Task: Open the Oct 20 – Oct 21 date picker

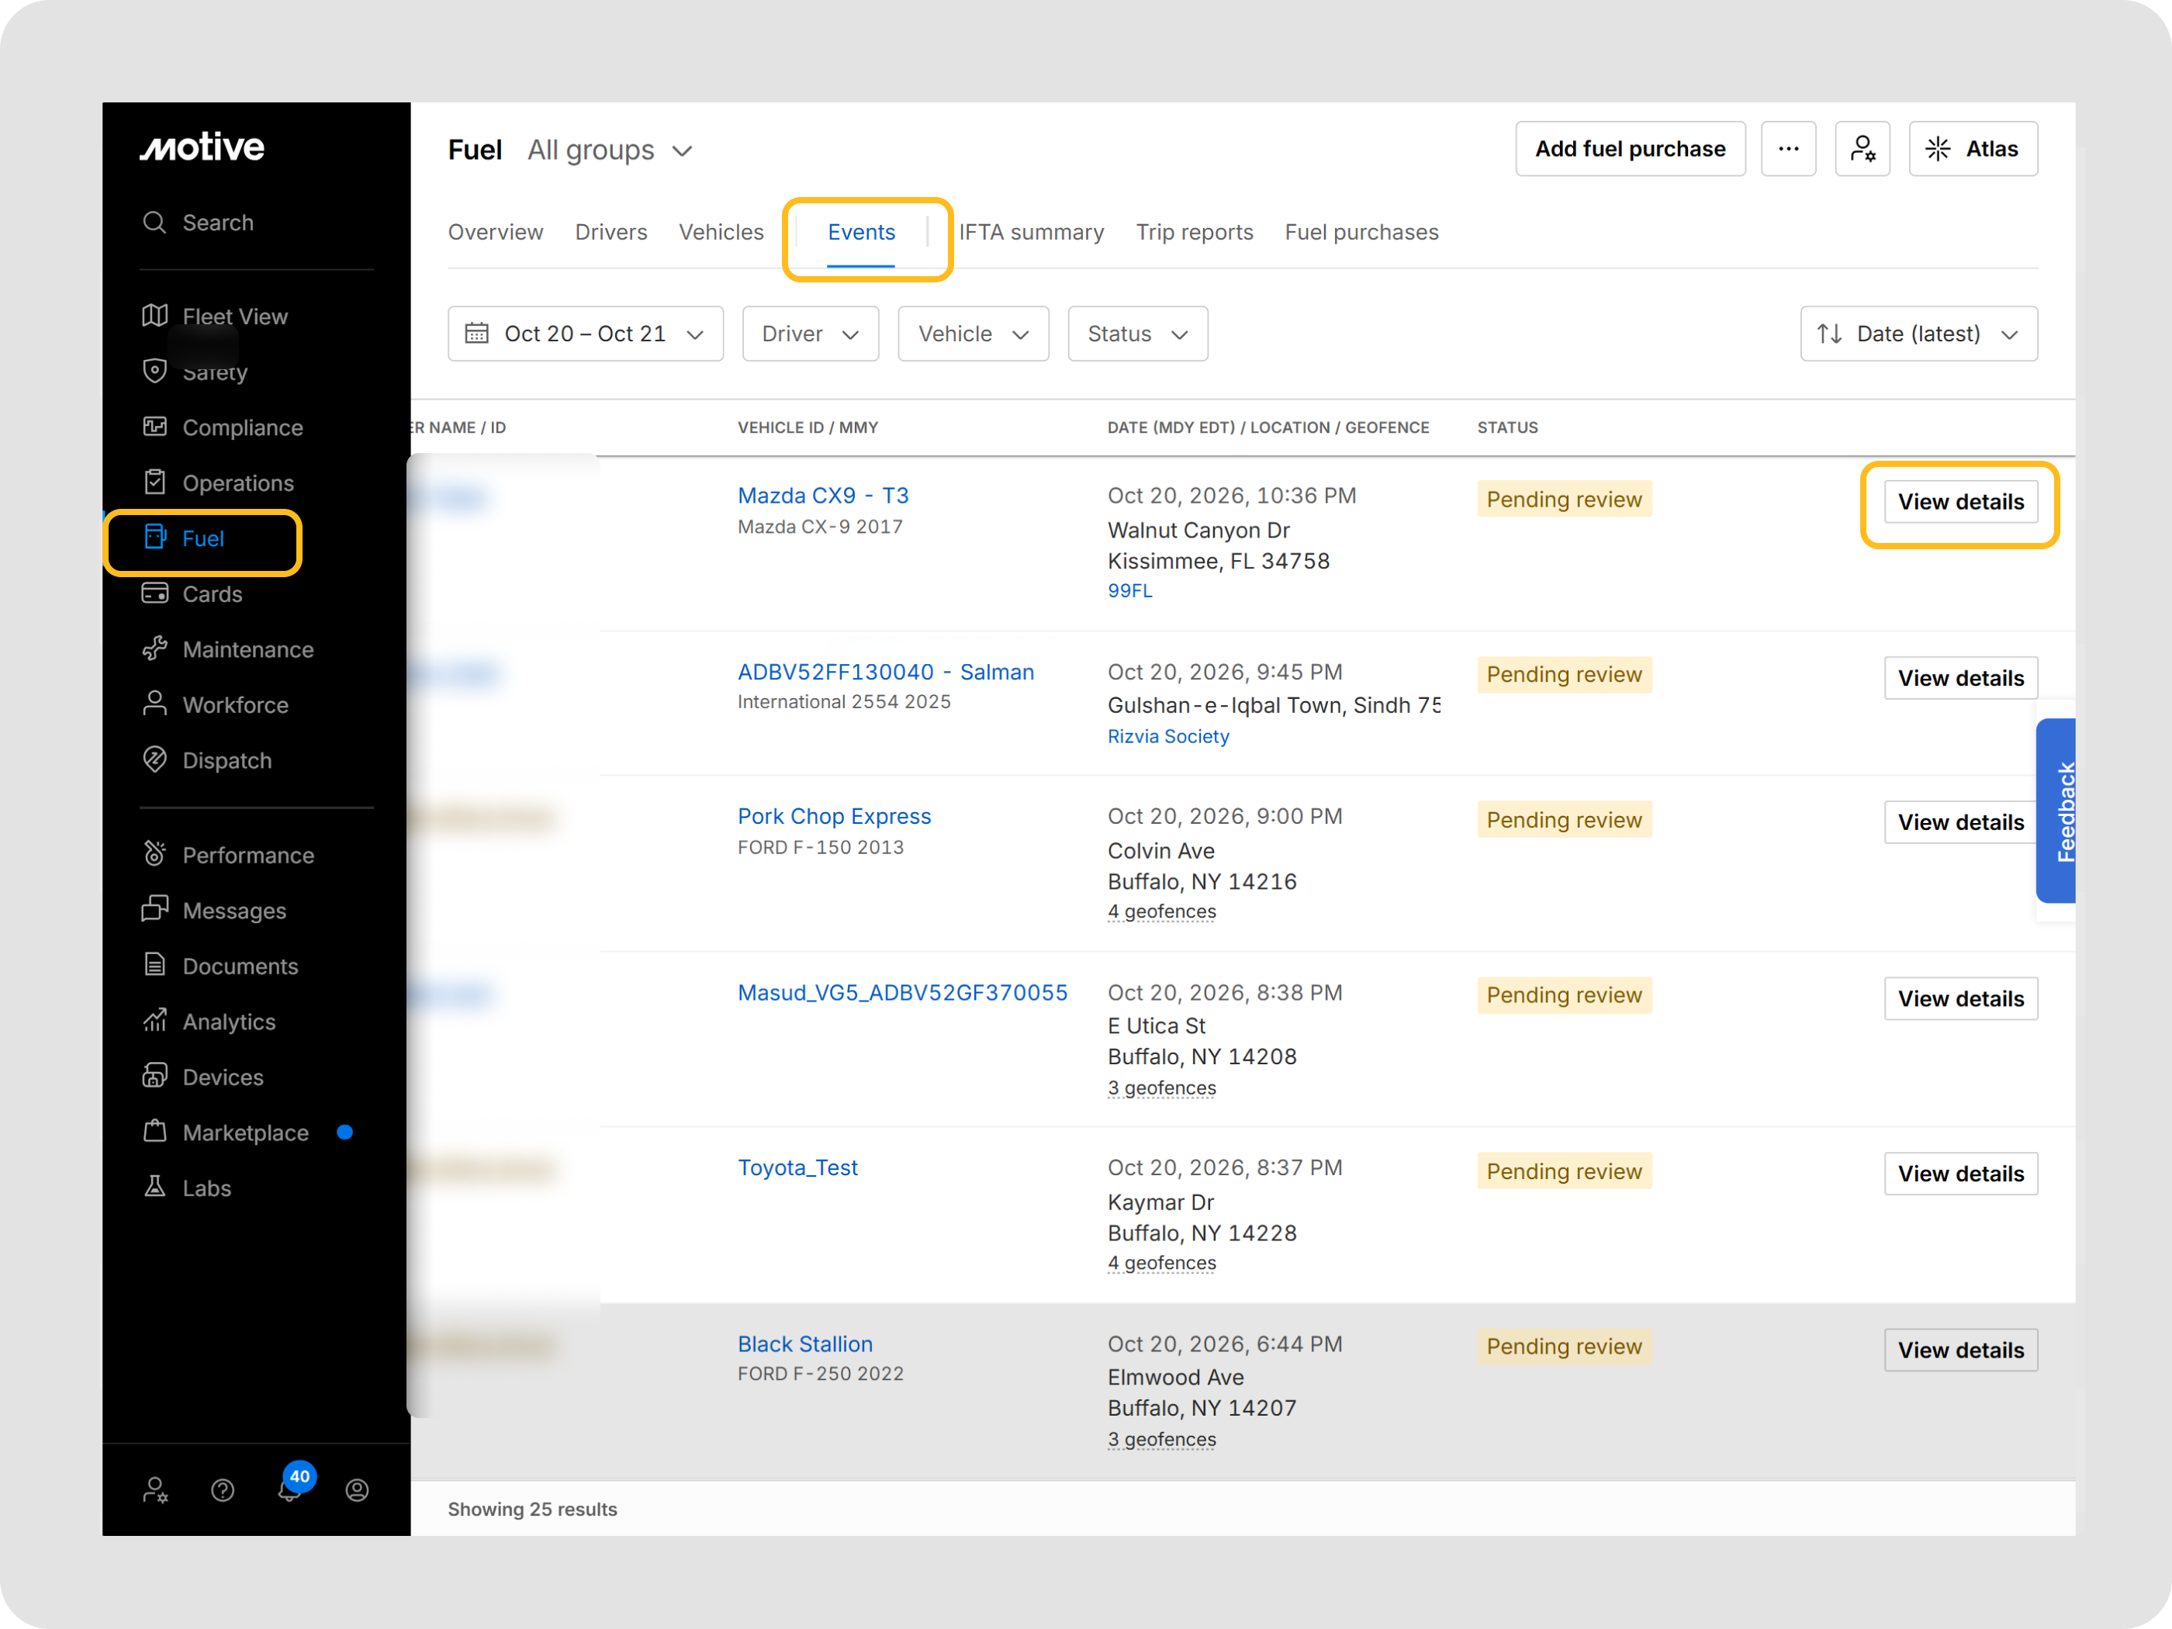Action: [x=585, y=334]
